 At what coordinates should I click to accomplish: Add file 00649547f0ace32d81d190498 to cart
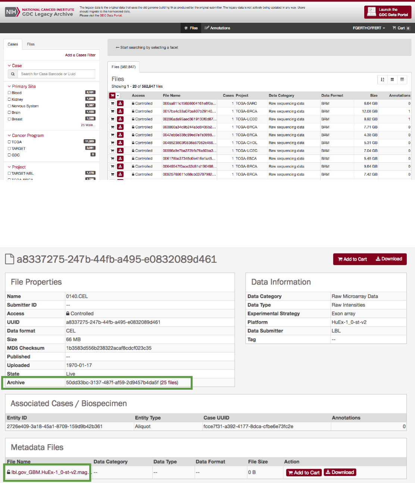click(112, 166)
